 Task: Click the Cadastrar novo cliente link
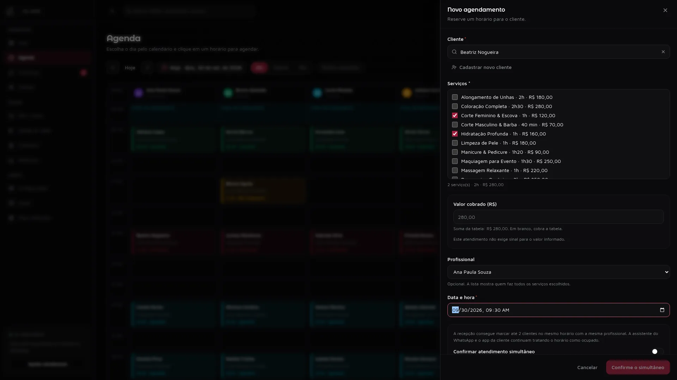point(481,67)
